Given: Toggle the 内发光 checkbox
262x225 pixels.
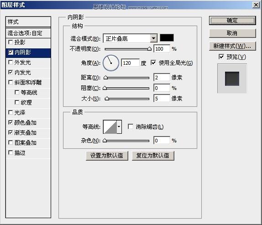Looking at the screenshot, I should pos(10,72).
